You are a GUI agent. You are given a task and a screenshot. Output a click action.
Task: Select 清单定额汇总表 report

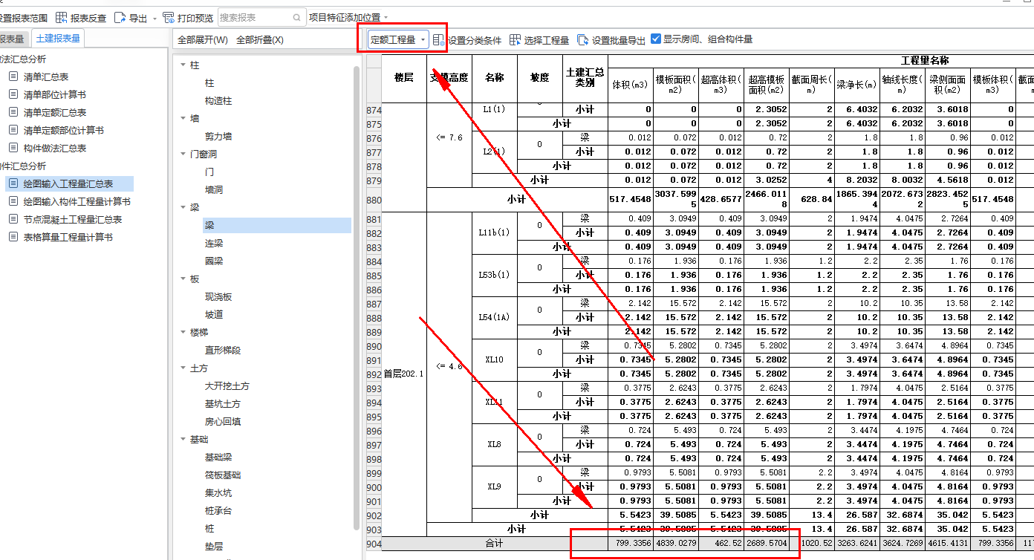(x=55, y=112)
